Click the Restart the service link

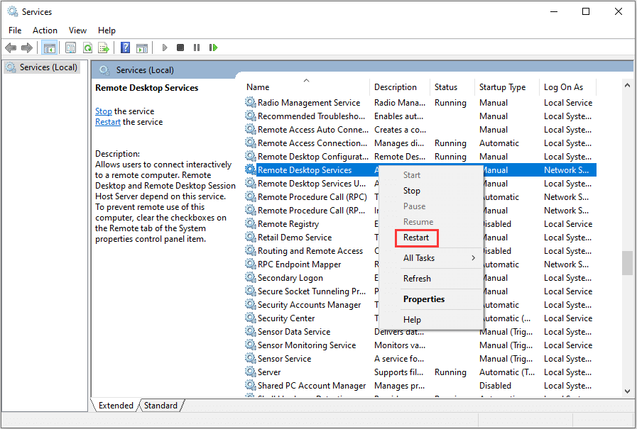tap(108, 122)
